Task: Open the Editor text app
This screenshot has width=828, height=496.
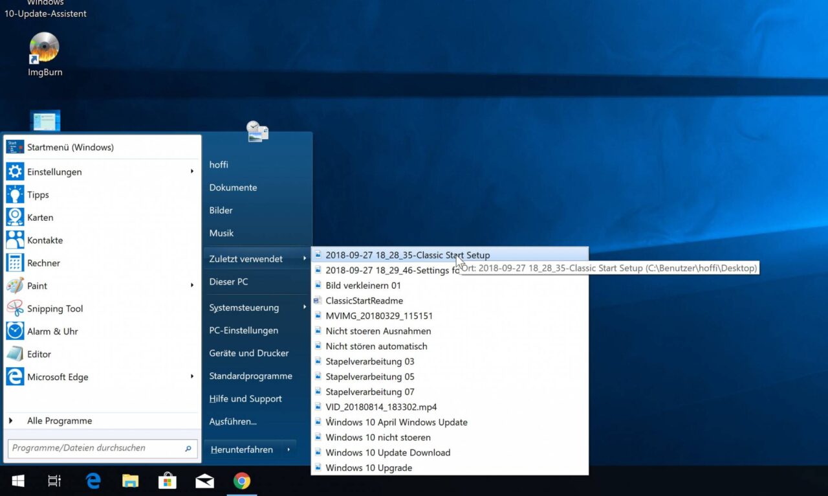Action: pyautogui.click(x=38, y=354)
